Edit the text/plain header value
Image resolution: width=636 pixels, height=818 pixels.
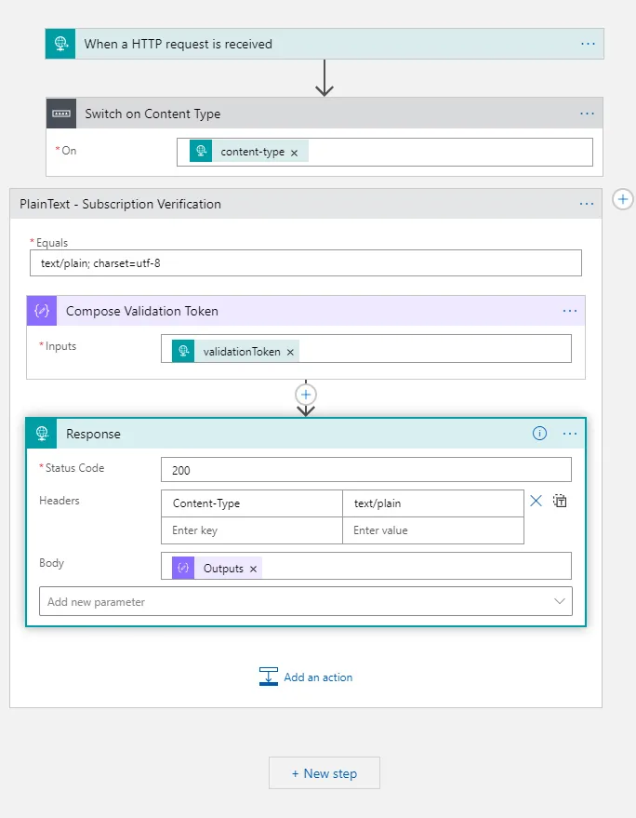[433, 503]
